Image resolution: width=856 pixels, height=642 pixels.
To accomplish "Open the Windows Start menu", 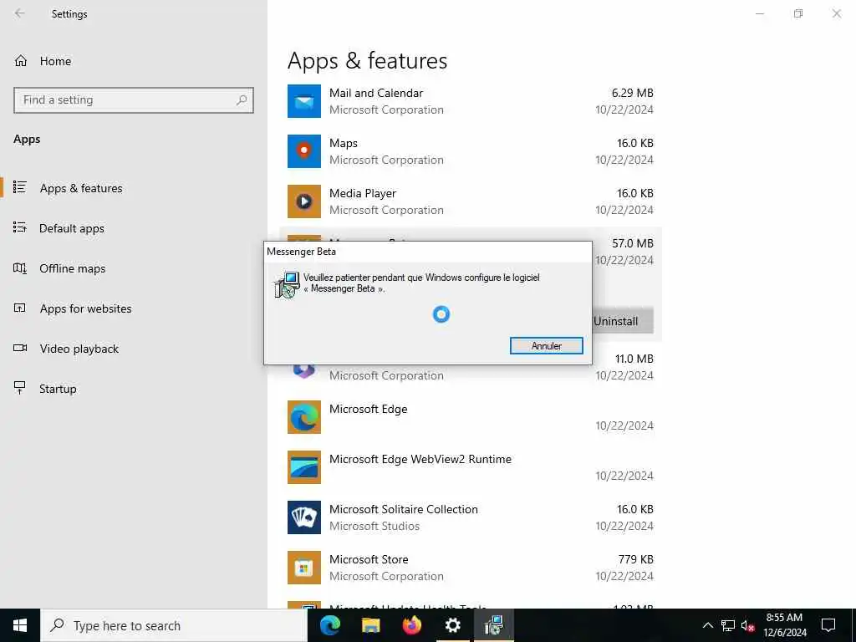I will coord(20,625).
